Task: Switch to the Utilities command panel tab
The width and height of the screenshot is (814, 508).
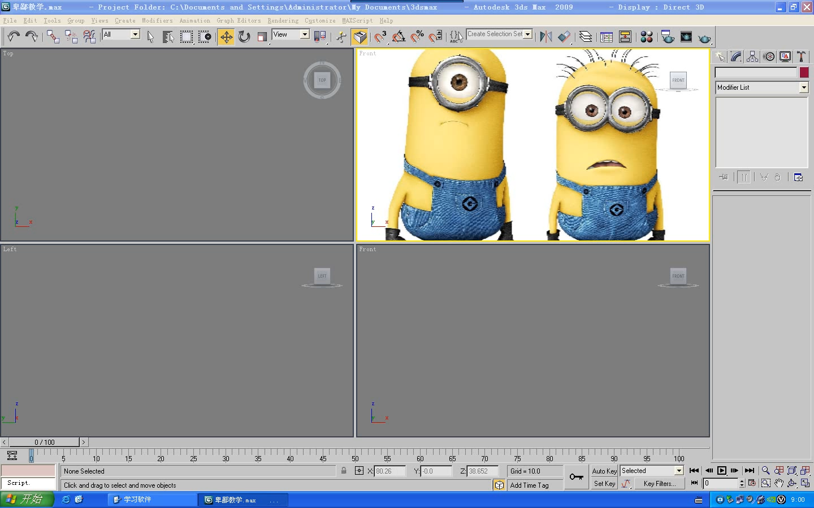Action: [801, 56]
